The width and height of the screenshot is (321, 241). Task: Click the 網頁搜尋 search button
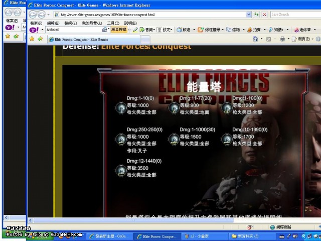click(x=119, y=30)
